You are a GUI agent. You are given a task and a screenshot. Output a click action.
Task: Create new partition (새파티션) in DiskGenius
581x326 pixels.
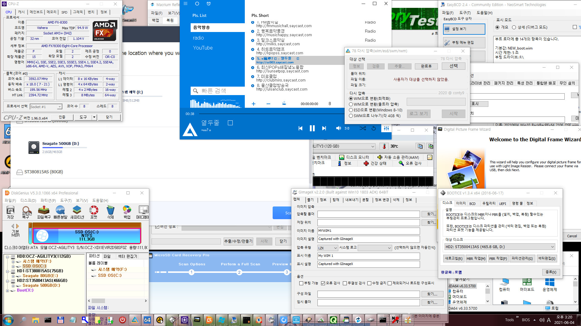(77, 212)
